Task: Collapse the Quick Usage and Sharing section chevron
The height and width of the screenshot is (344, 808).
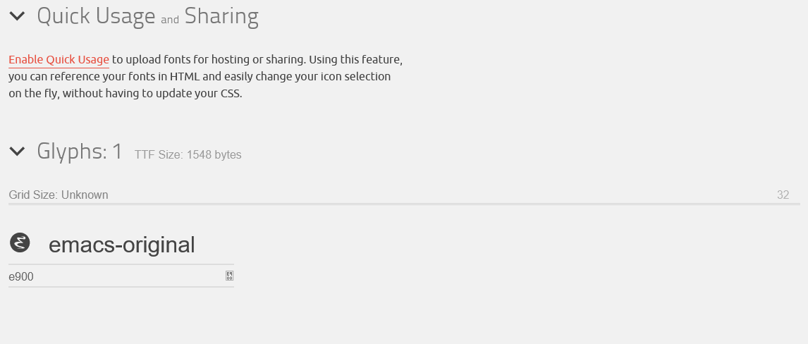Action: [x=17, y=16]
